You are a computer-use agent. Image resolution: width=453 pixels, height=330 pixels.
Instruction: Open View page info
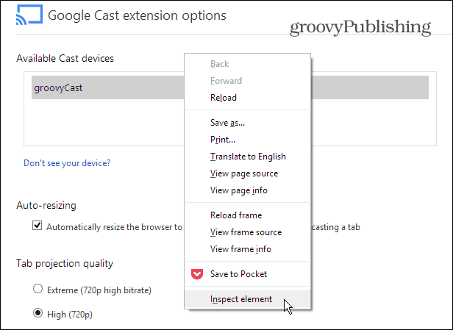247,190
